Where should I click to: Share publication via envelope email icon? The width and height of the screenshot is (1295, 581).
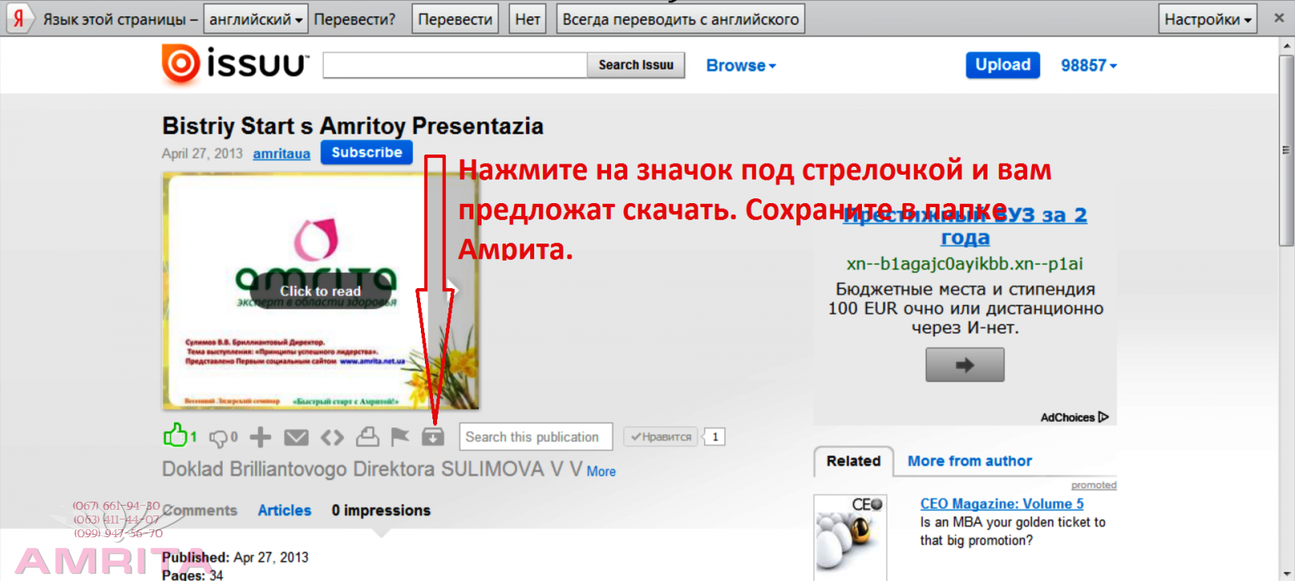296,438
